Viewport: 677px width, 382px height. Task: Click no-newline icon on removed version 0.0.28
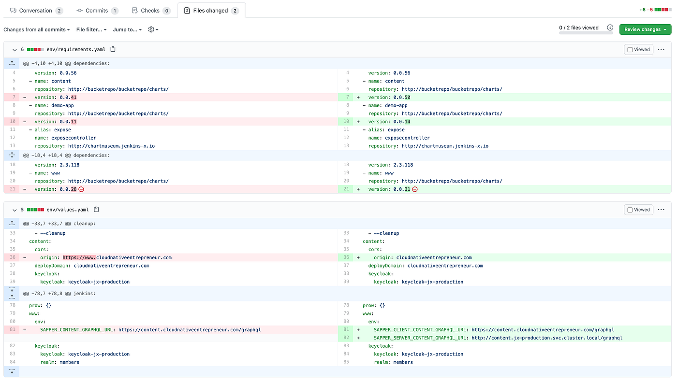coord(81,189)
